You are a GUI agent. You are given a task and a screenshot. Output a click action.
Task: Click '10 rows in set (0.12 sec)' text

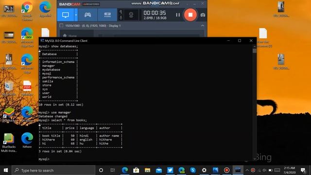[61, 105]
